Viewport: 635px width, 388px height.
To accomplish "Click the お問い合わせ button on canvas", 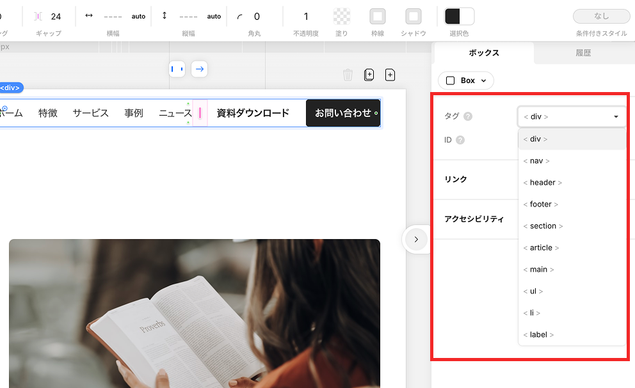I will click(x=343, y=113).
